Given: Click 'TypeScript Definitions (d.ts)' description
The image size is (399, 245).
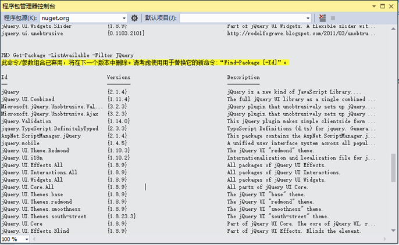Looking at the screenshot, I should (301, 128).
